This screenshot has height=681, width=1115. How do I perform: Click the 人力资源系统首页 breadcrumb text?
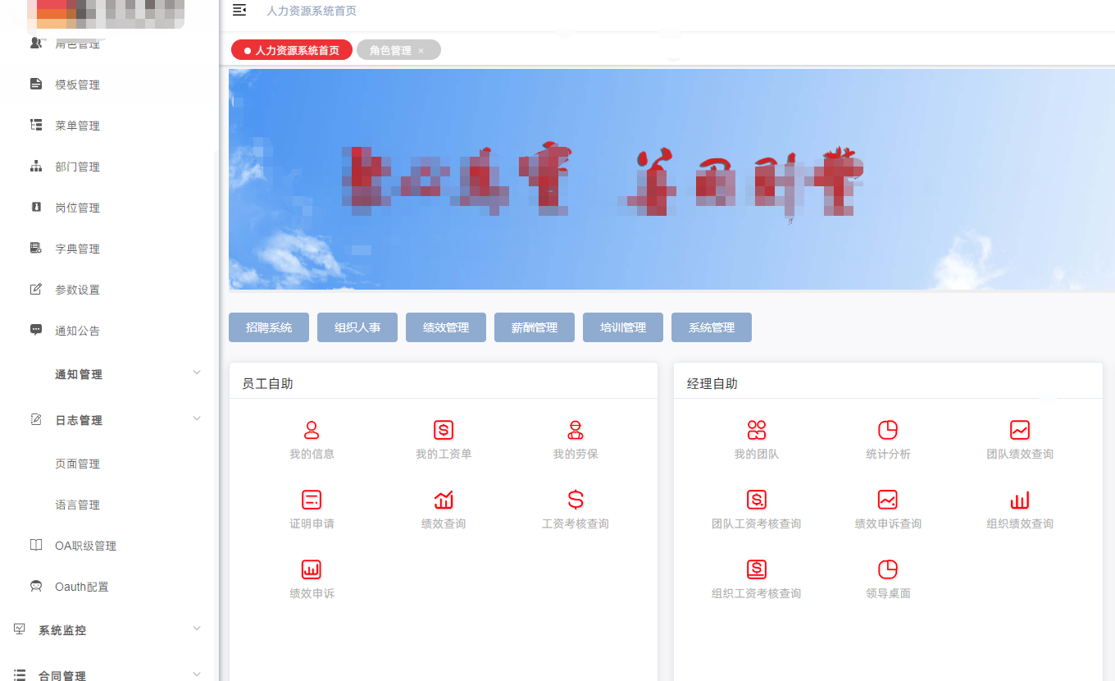coord(312,11)
